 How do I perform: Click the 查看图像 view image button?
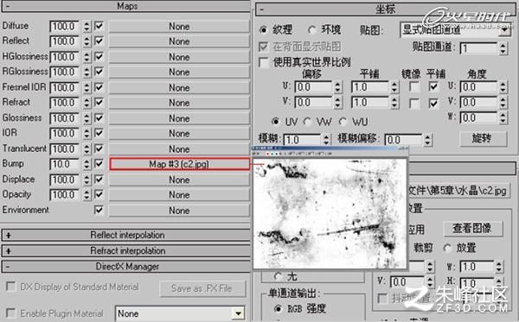(x=472, y=228)
